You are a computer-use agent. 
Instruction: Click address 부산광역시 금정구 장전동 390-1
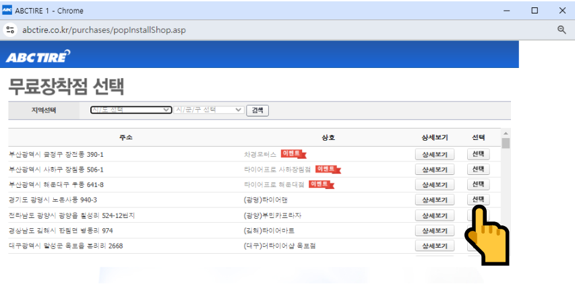56,154
